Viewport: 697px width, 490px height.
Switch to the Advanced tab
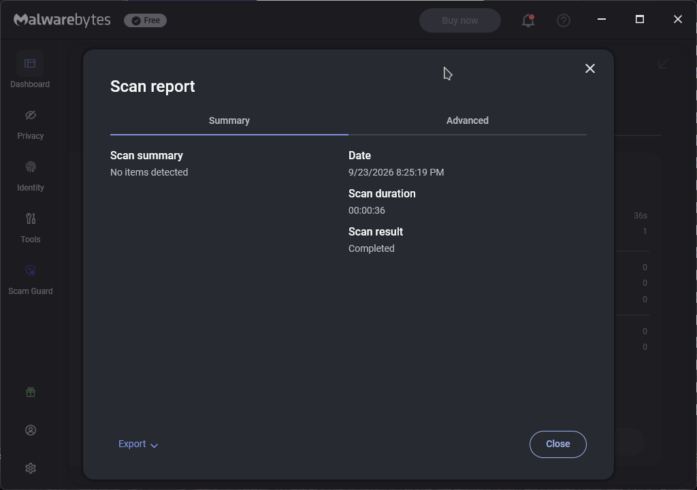(467, 120)
